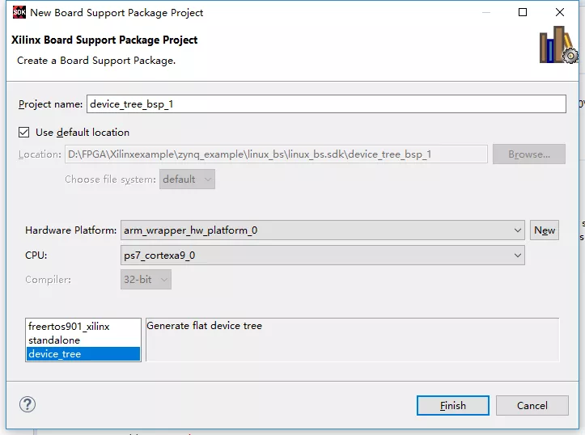Expand the CPU selection dropdown
The width and height of the screenshot is (585, 435).
323,256
